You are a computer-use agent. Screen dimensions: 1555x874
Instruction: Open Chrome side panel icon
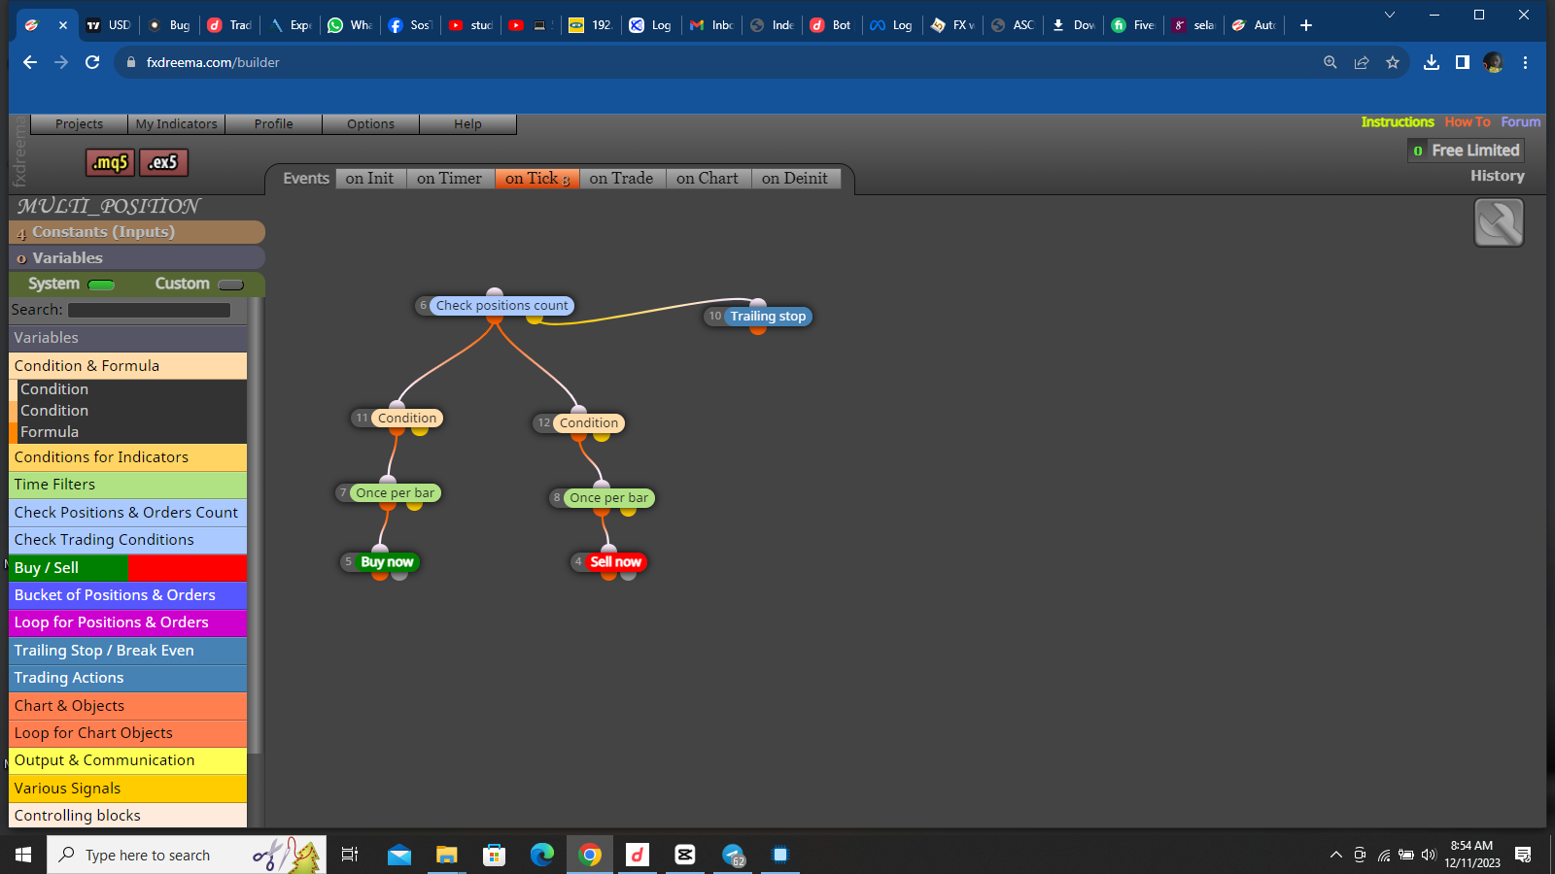point(1462,62)
